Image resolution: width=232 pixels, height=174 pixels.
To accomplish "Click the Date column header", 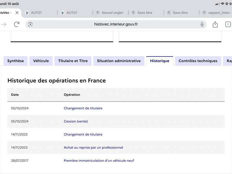I will click(15, 95).
